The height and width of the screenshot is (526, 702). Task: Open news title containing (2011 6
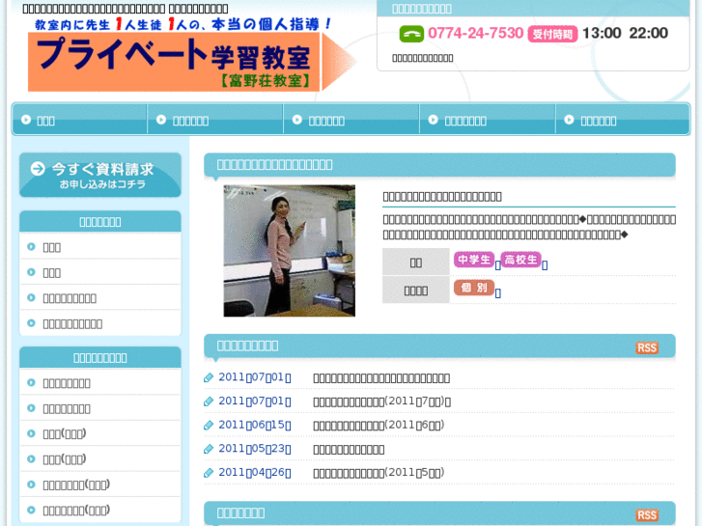pos(379,426)
